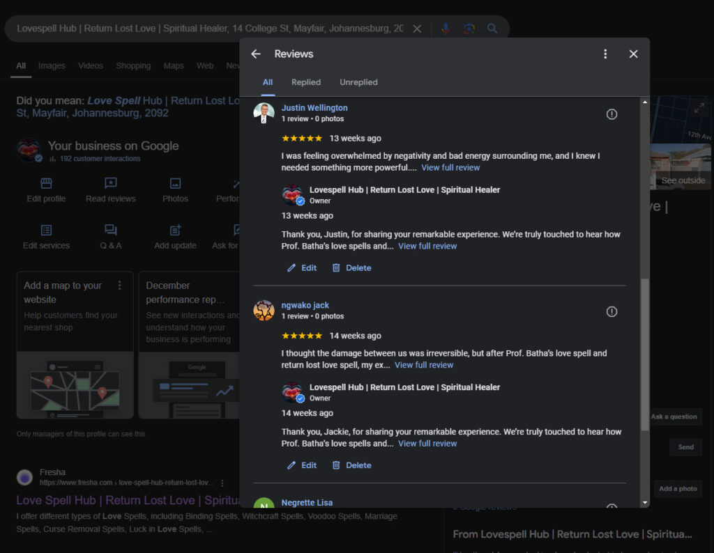Open business Photos icon
The width and height of the screenshot is (714, 553).
(175, 184)
